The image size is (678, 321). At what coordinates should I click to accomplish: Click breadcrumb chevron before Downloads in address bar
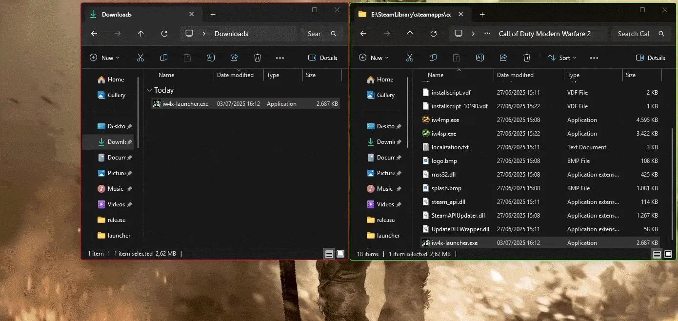point(203,34)
